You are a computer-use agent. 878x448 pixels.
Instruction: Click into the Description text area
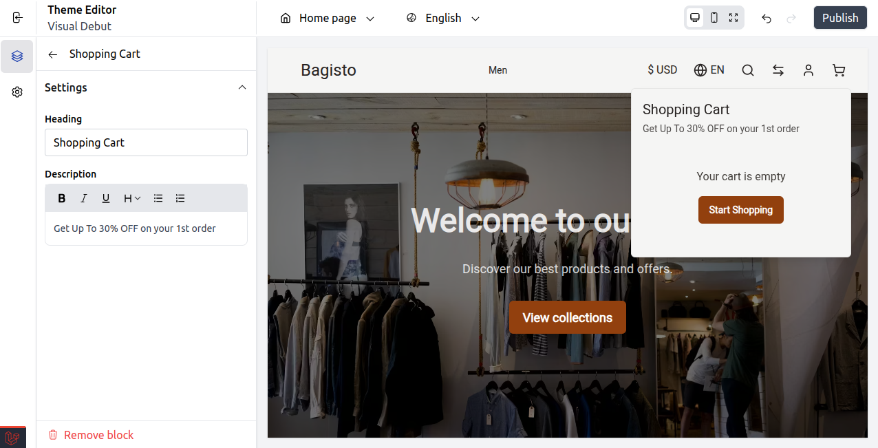pos(146,228)
